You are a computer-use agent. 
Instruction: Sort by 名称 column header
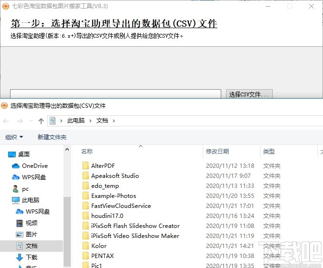87,152
